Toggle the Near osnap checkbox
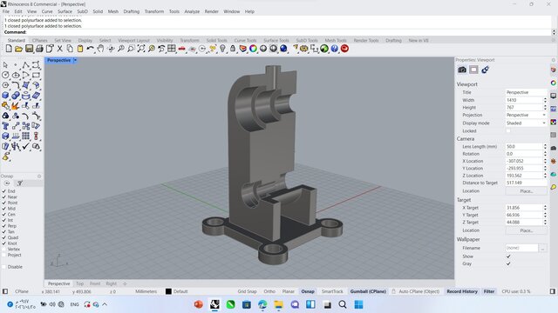The height and width of the screenshot is (313, 558). [4, 197]
